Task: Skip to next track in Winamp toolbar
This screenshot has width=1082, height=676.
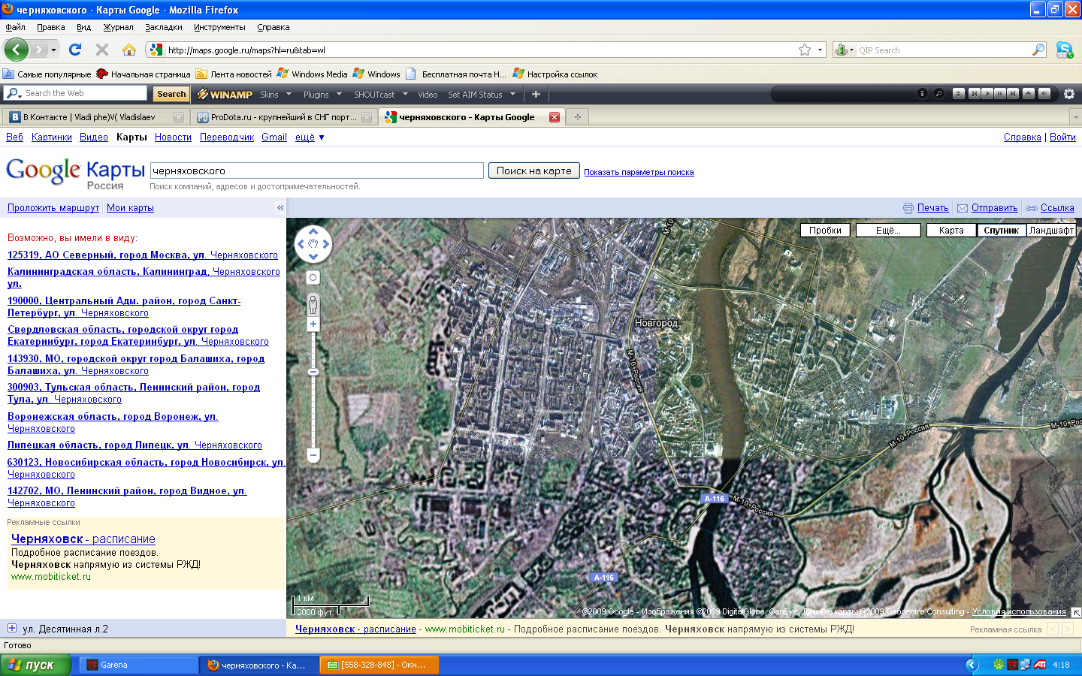Action: 1013,94
